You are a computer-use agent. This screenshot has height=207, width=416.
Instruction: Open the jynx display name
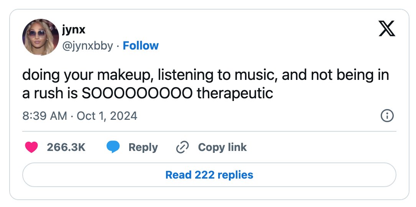(x=74, y=30)
